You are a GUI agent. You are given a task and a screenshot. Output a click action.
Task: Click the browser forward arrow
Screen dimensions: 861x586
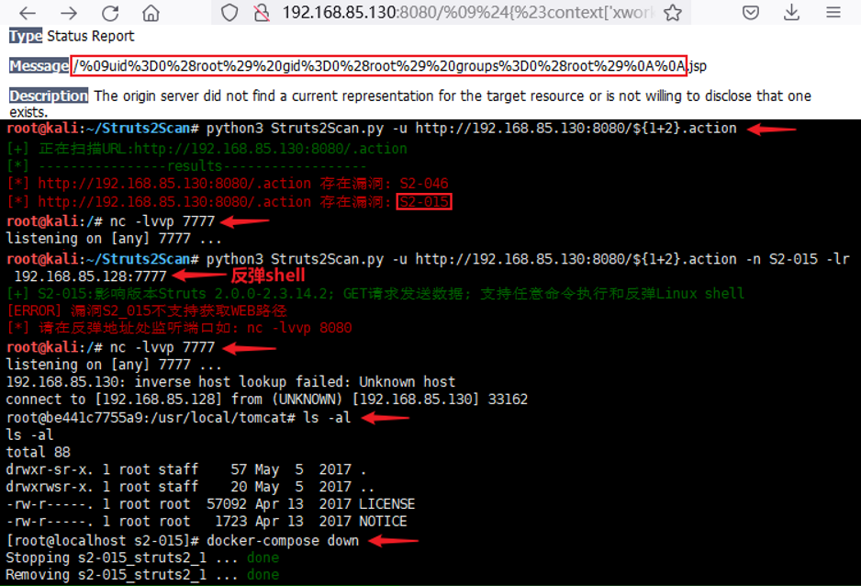click(69, 13)
